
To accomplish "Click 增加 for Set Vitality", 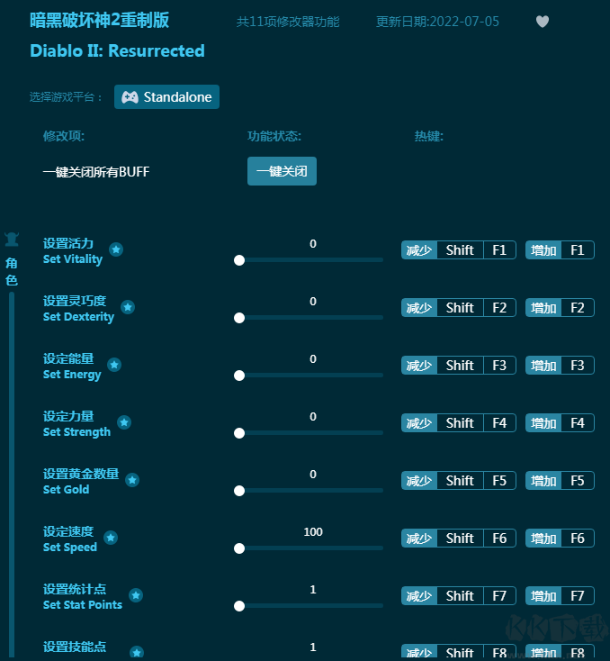I will [x=543, y=250].
